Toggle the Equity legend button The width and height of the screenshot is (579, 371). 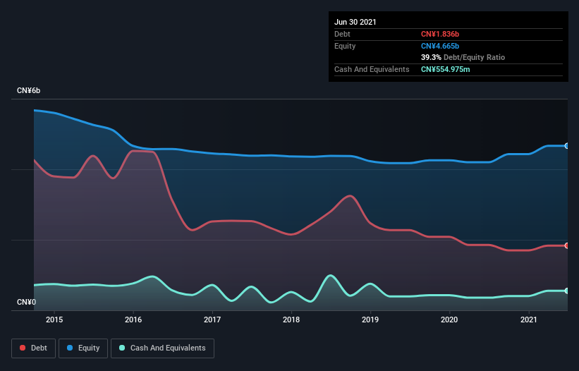click(83, 348)
